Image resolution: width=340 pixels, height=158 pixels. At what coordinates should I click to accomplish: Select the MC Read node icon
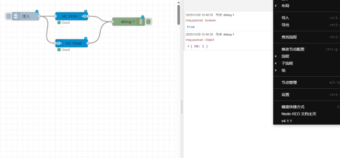click(x=59, y=43)
